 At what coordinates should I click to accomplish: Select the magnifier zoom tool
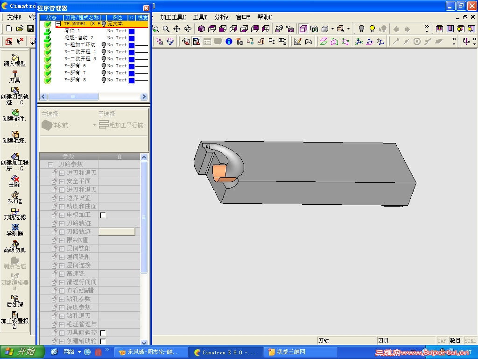click(x=166, y=29)
